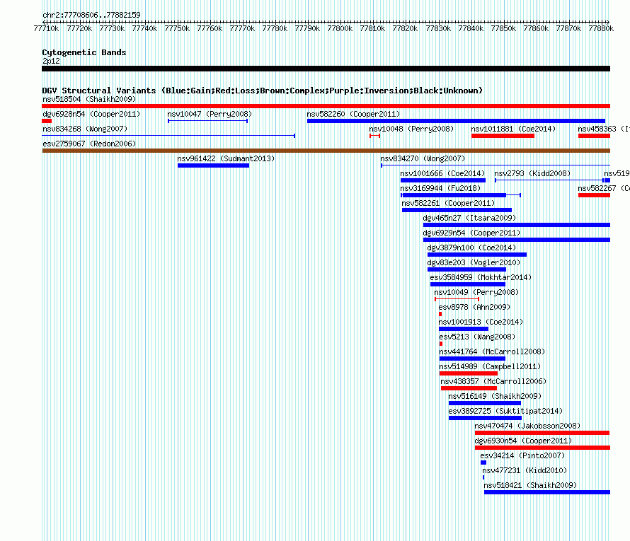Click the small red nsv10048 (Perry2008) marker

[x=375, y=136]
